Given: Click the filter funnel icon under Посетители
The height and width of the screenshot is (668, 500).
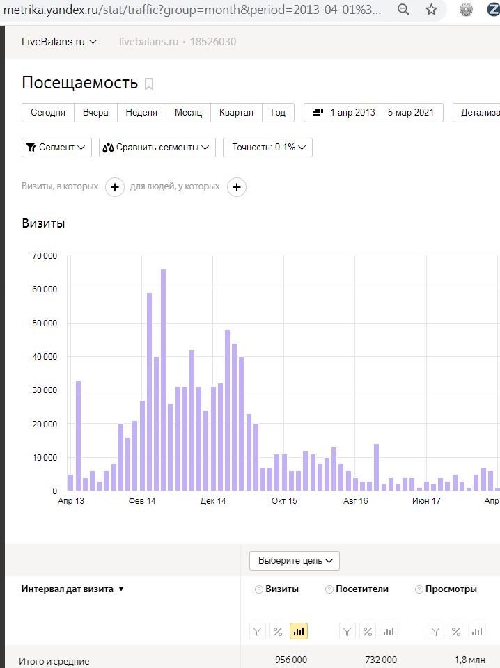Looking at the screenshot, I should tap(347, 631).
